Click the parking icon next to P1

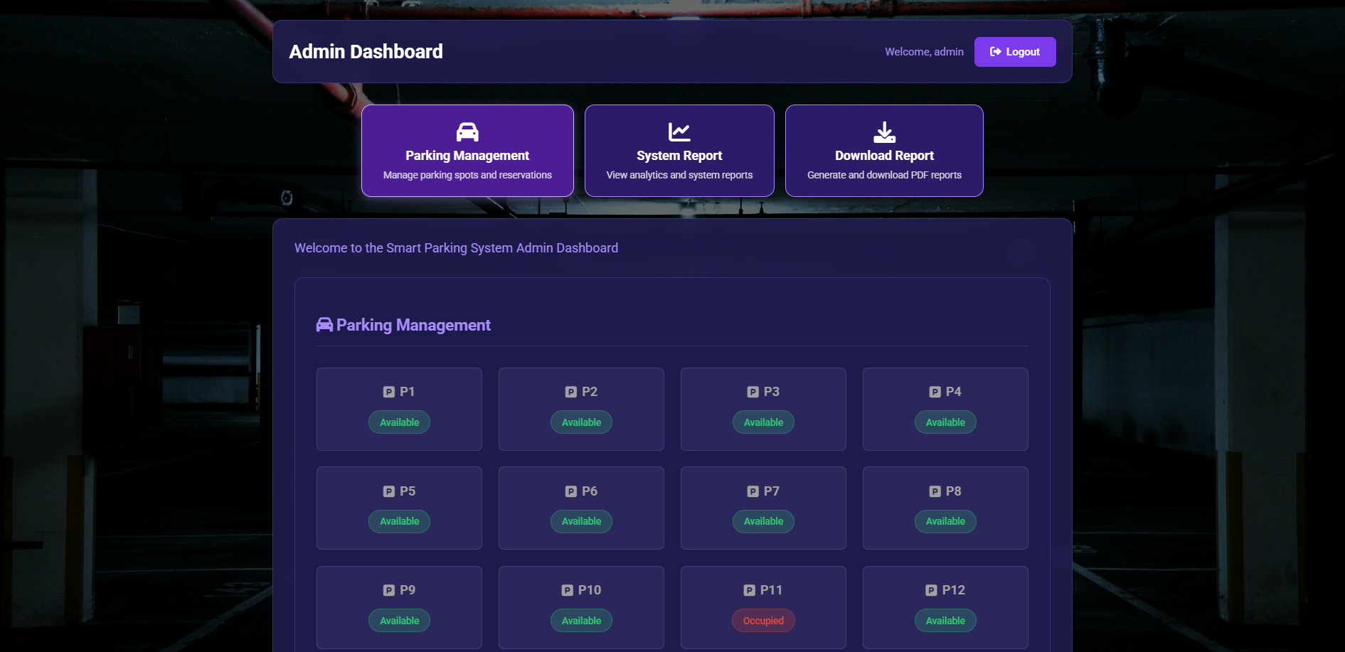[389, 392]
